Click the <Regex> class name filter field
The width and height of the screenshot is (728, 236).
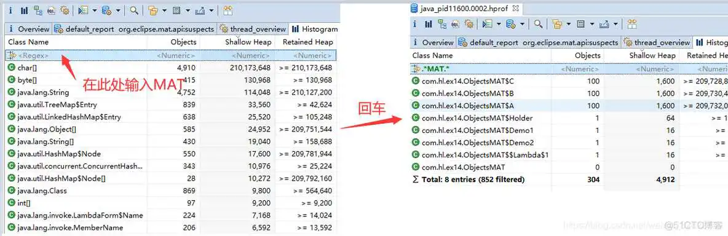(76, 56)
